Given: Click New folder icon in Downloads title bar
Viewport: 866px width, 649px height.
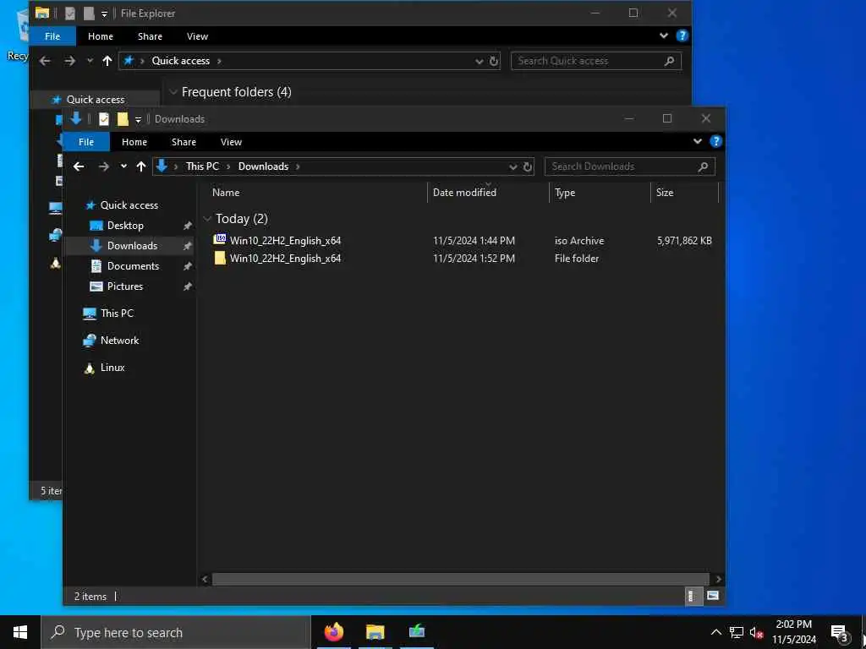Looking at the screenshot, I should pyautogui.click(x=123, y=118).
